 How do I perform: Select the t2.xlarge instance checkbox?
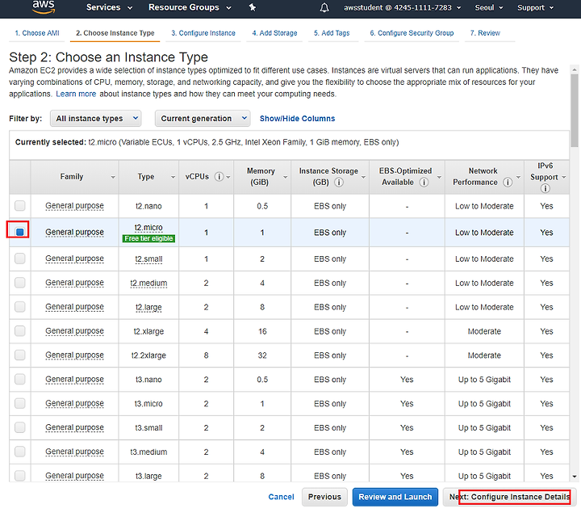pos(20,331)
